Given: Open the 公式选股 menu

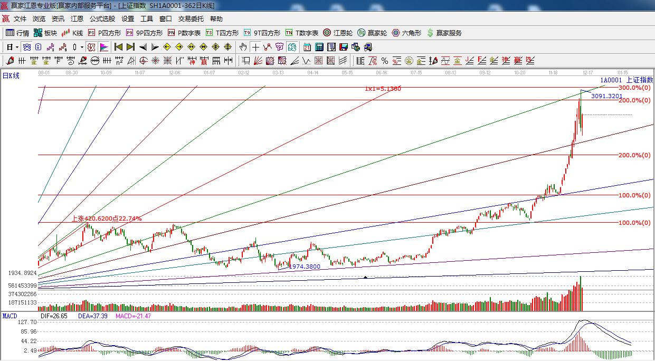Looking at the screenshot, I should coord(102,19).
